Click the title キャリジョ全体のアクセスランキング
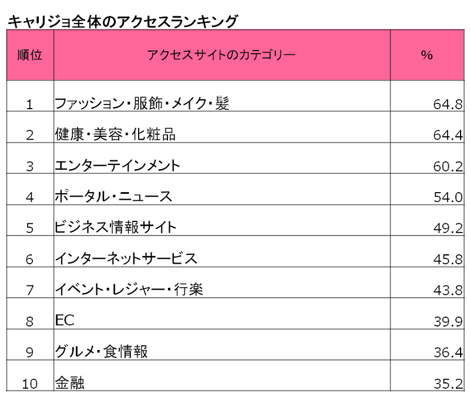The height and width of the screenshot is (397, 470). (x=122, y=21)
